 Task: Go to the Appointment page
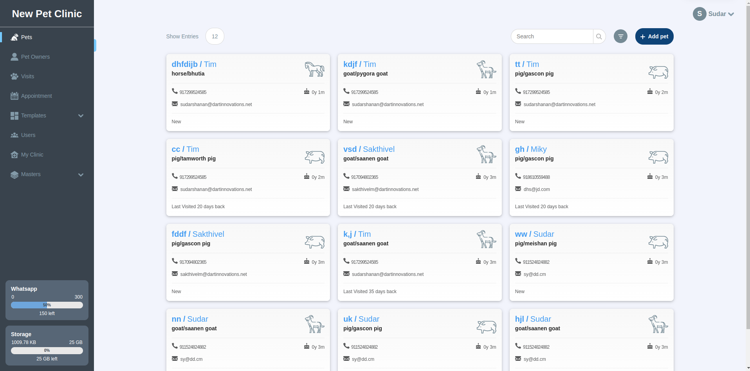[x=36, y=96]
